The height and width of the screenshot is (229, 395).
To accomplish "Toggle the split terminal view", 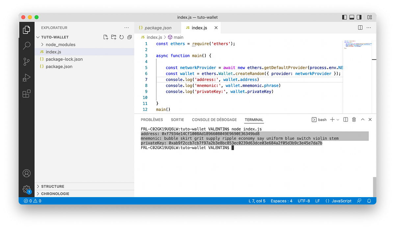I will click(x=345, y=119).
